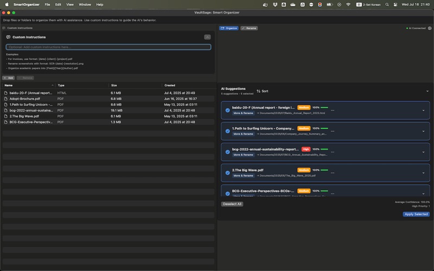Image resolution: width=434 pixels, height=271 pixels.
Task: Click the AI connection settings icon next to AI Connected
Action: (430, 28)
